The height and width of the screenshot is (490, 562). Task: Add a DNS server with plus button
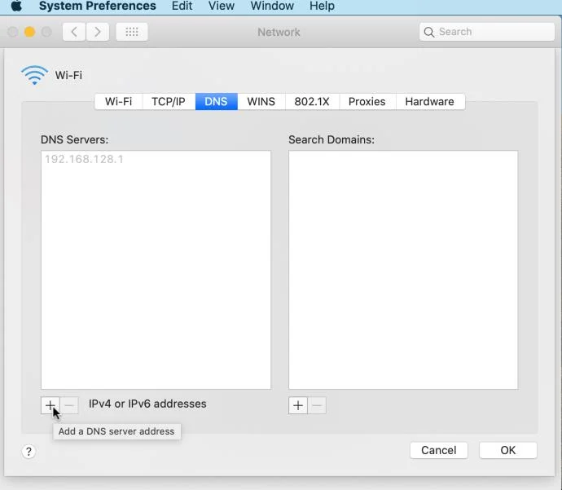pyautogui.click(x=50, y=405)
